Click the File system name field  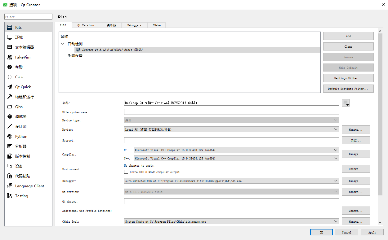(231, 112)
